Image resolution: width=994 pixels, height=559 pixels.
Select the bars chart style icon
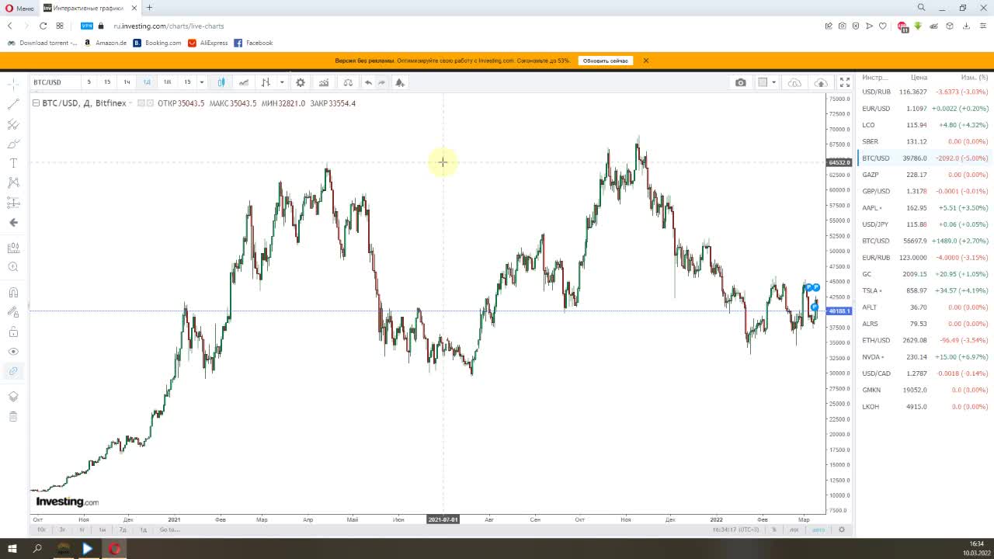tap(266, 82)
